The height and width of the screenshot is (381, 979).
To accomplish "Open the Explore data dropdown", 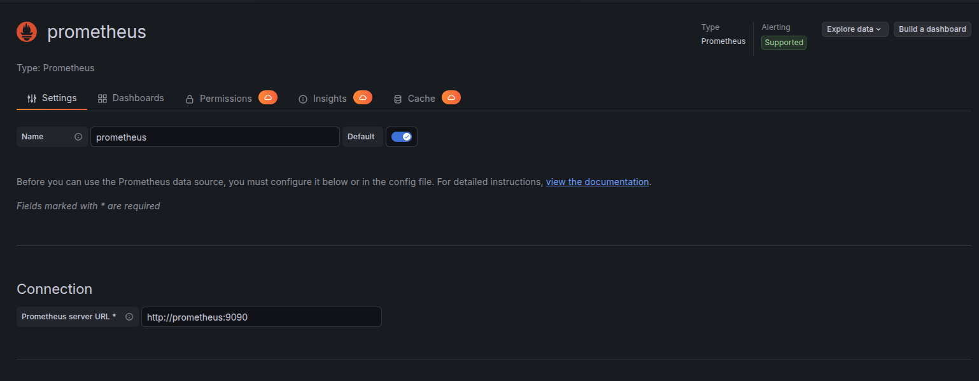I will click(854, 29).
